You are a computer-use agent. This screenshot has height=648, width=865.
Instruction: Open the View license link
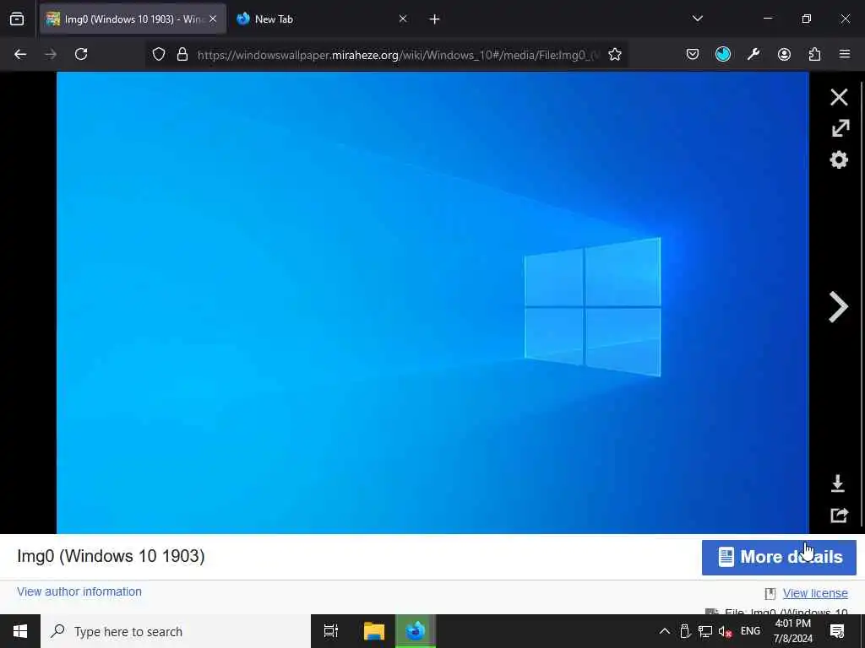pos(815,593)
